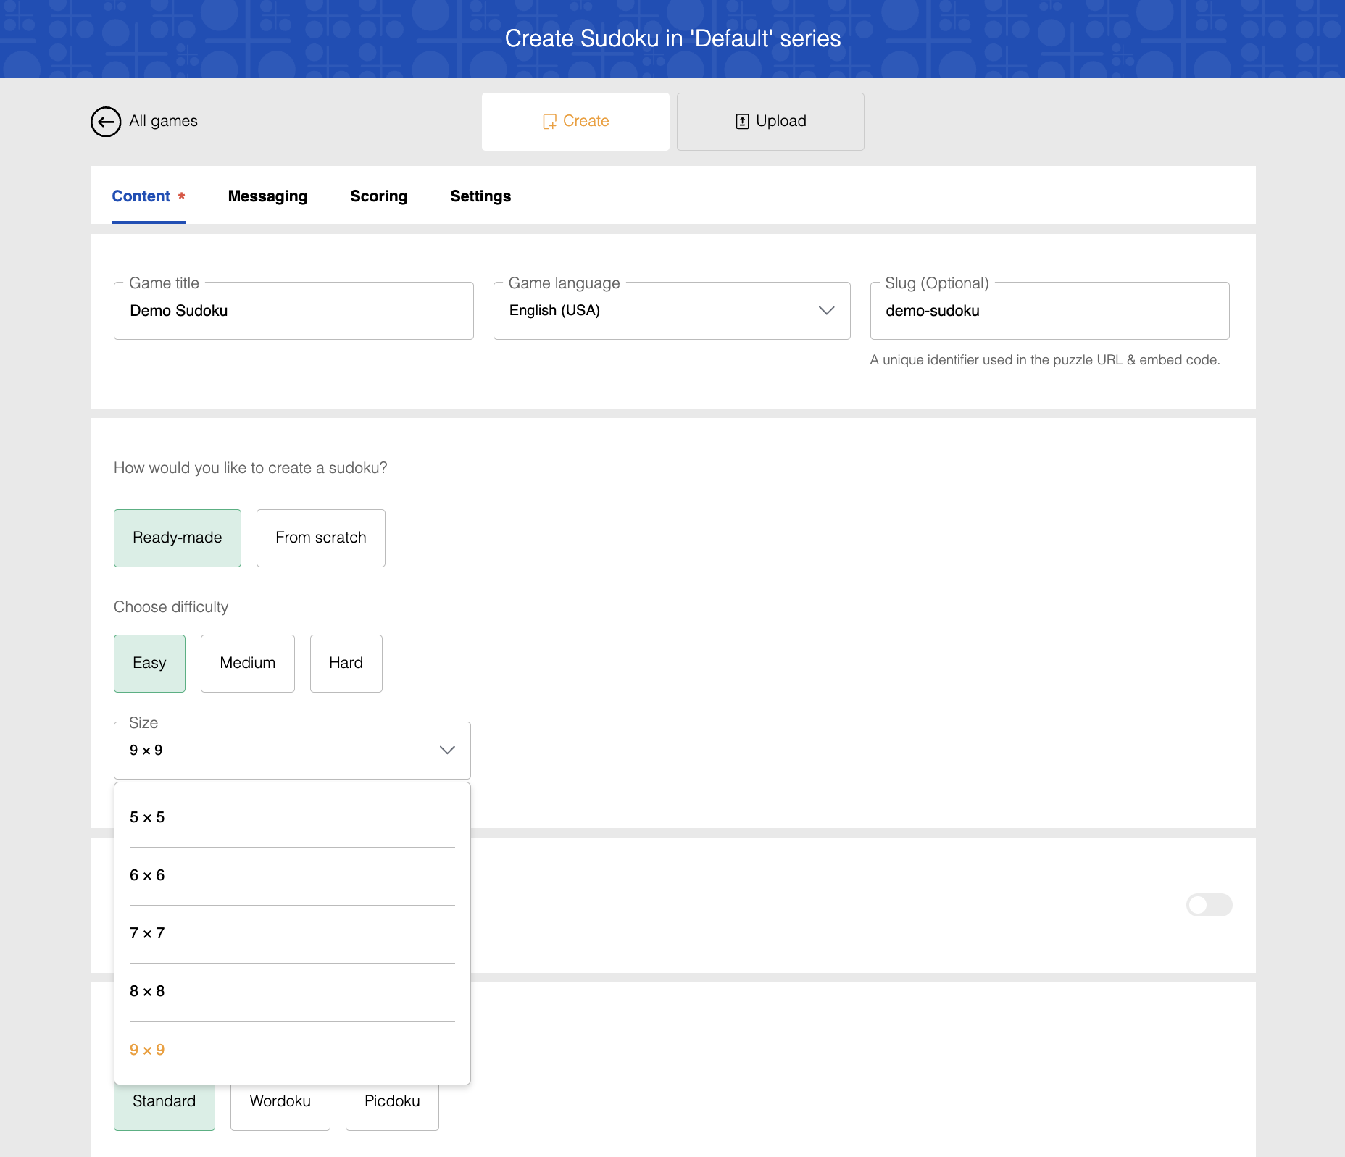The width and height of the screenshot is (1345, 1157).
Task: Click the back arrow circle icon
Action: [106, 122]
